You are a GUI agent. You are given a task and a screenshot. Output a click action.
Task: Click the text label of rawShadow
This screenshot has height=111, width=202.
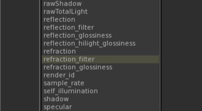click(63, 4)
